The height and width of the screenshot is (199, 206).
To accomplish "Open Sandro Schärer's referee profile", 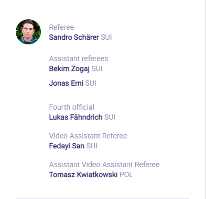I will click(74, 37).
